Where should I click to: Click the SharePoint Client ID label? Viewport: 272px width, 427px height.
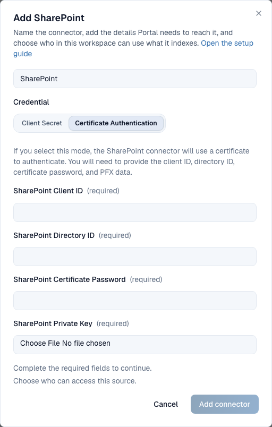pos(48,191)
